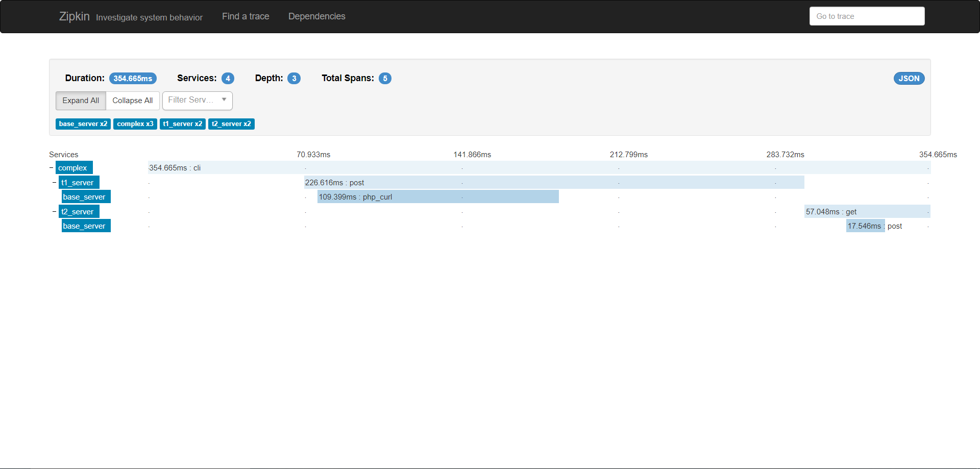Download trace with JSON button

(x=909, y=79)
